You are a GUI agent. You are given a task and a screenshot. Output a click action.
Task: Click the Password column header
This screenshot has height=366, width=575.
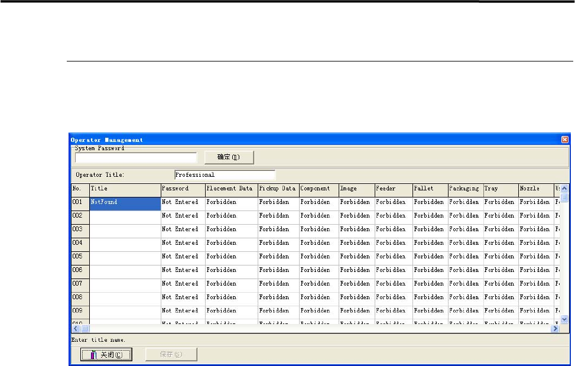coord(182,189)
